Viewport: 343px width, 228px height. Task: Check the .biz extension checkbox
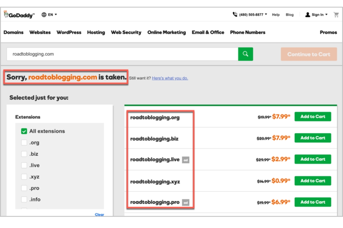coord(24,154)
